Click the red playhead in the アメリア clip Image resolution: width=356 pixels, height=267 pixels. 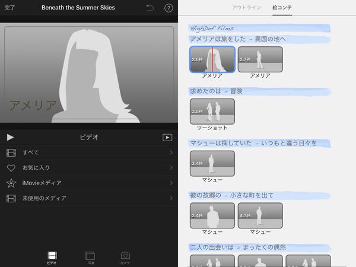coord(212,59)
